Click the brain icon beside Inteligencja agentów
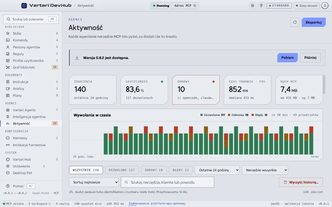 coord(8,117)
